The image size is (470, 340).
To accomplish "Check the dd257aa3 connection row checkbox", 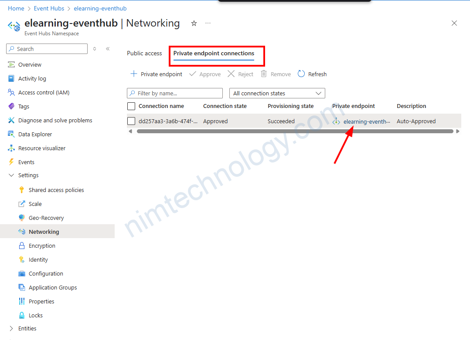I will point(131,121).
